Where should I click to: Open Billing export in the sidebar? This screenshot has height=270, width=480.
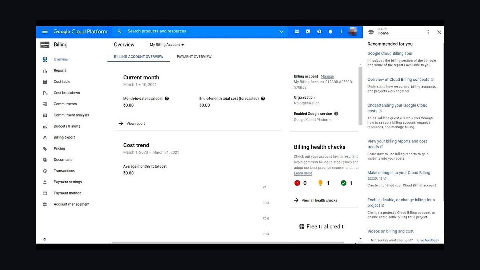click(x=64, y=138)
